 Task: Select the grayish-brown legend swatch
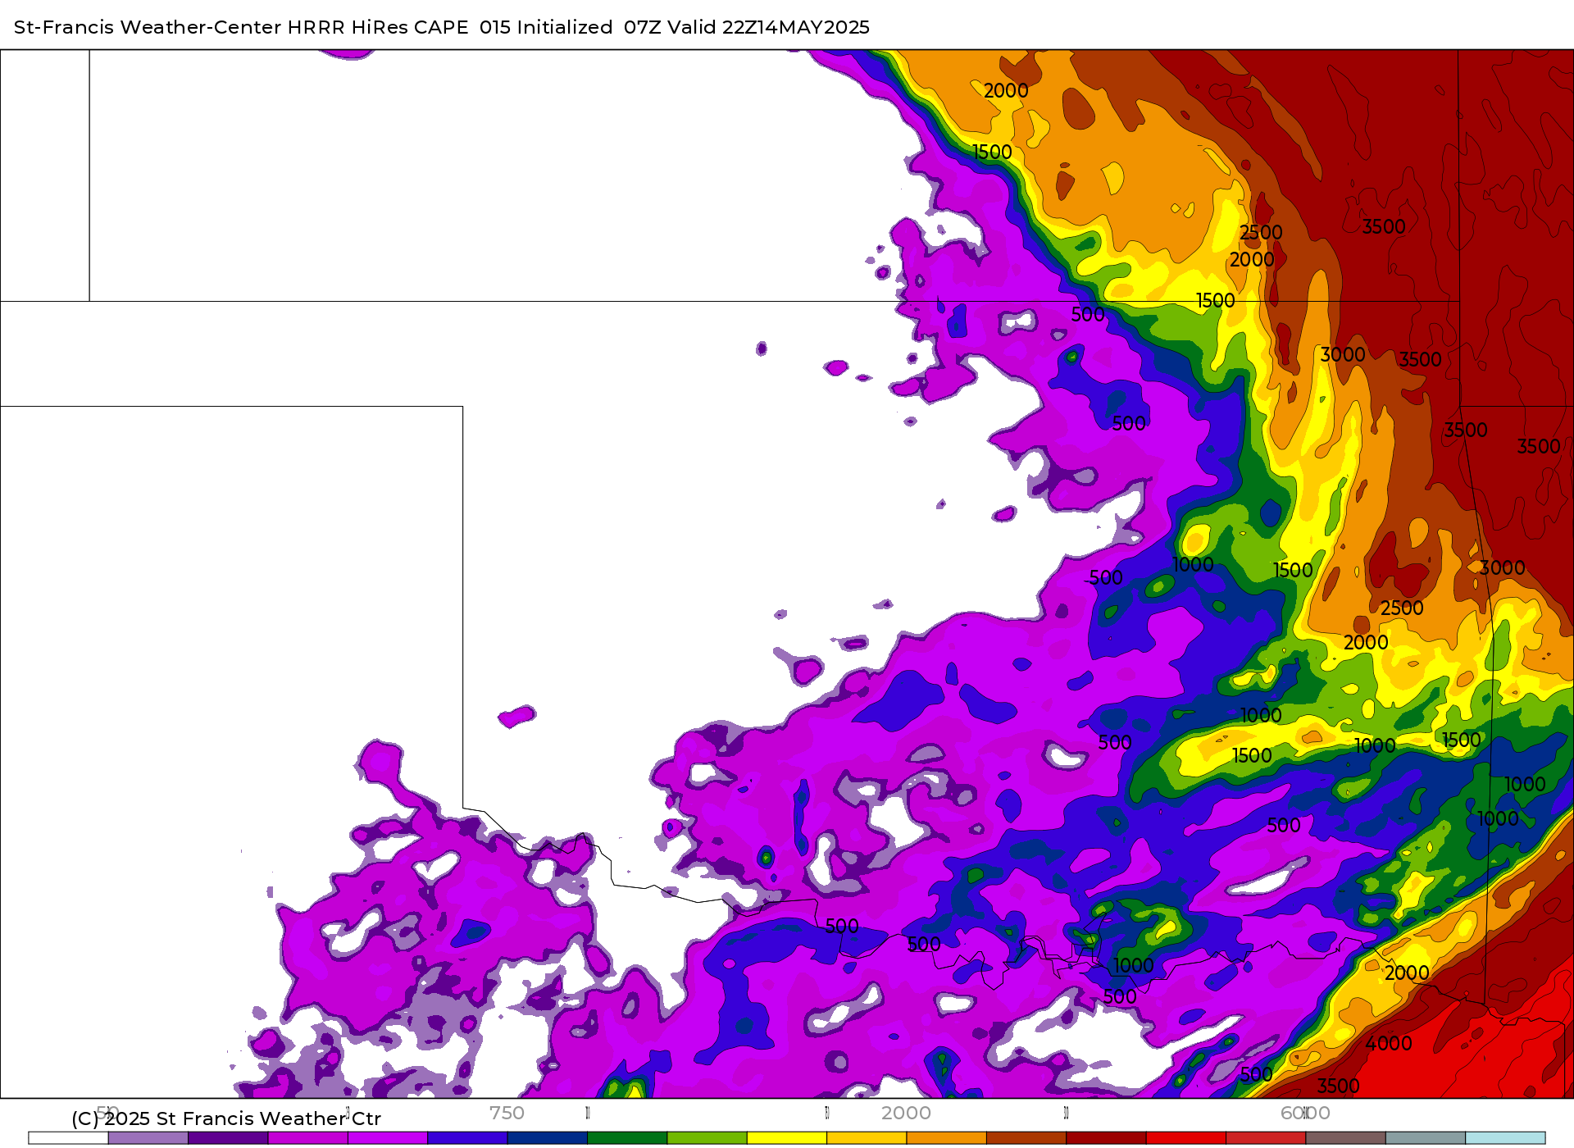(x=1345, y=1138)
